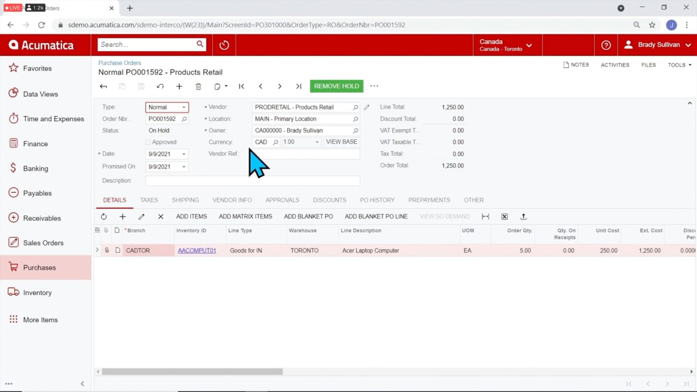Click inside the Description field
This screenshot has height=392, width=697.
[252, 180]
